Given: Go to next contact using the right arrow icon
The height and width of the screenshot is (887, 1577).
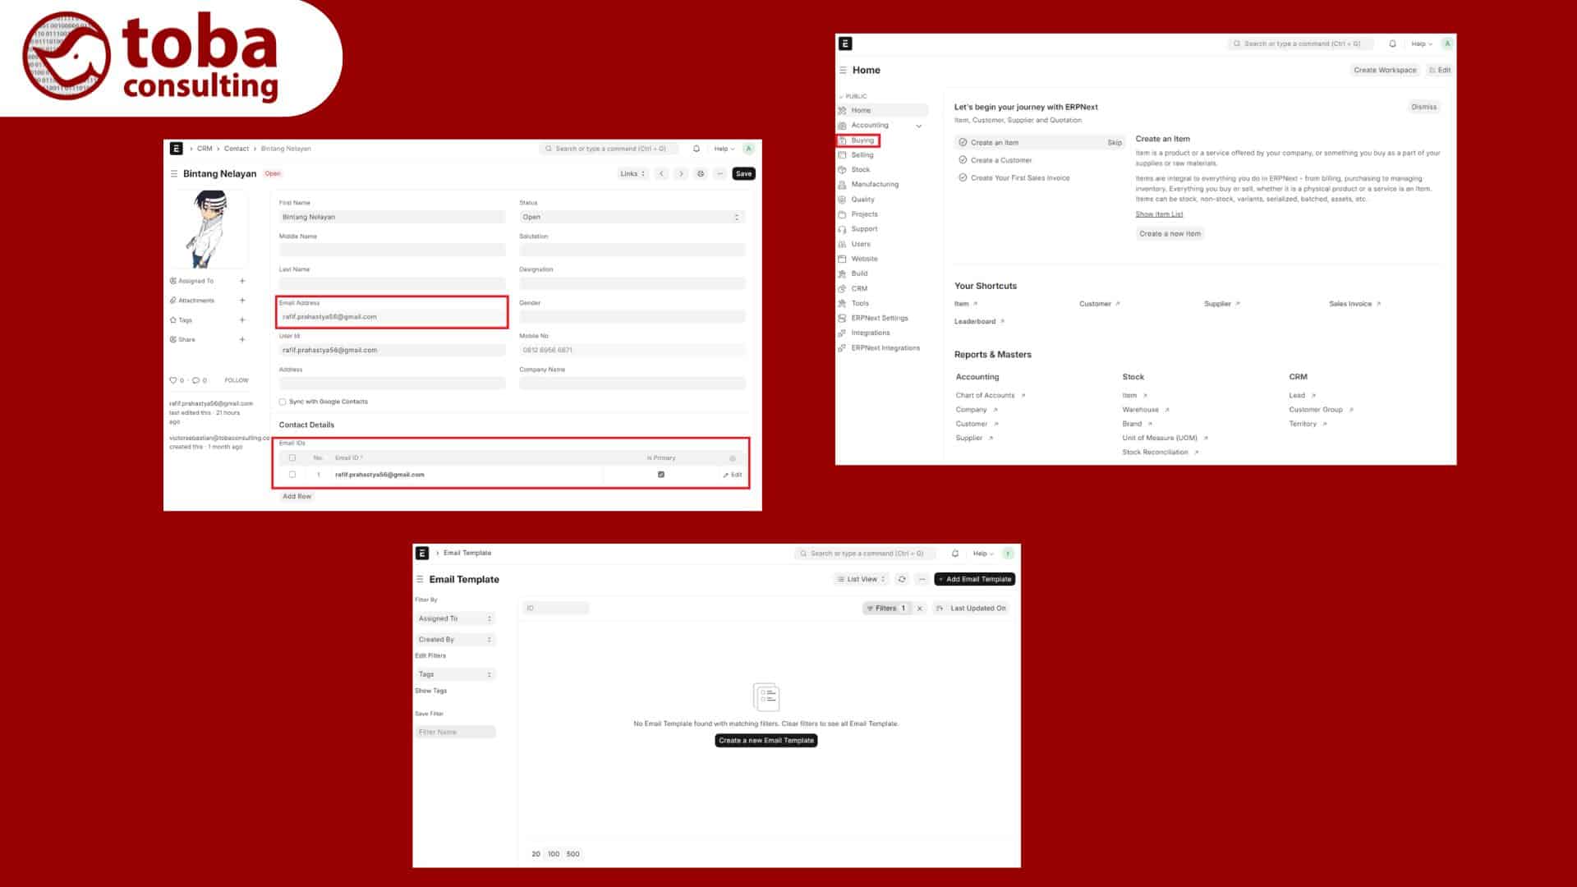Looking at the screenshot, I should click(x=681, y=173).
